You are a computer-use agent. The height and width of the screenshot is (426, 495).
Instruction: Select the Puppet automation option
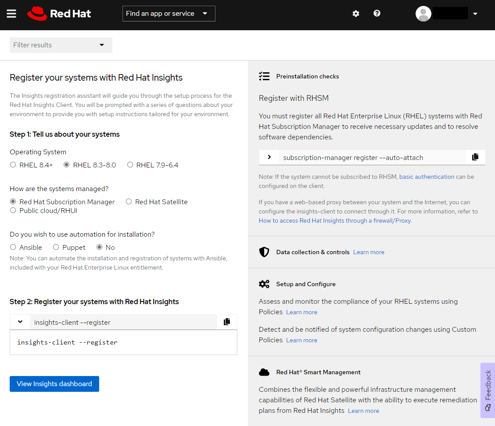pyautogui.click(x=56, y=248)
